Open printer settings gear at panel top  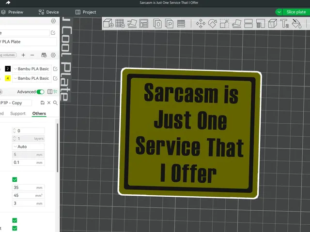click(x=53, y=21)
